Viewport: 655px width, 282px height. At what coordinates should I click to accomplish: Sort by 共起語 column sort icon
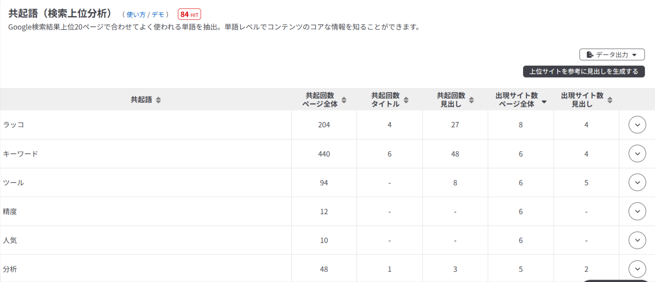(158, 100)
